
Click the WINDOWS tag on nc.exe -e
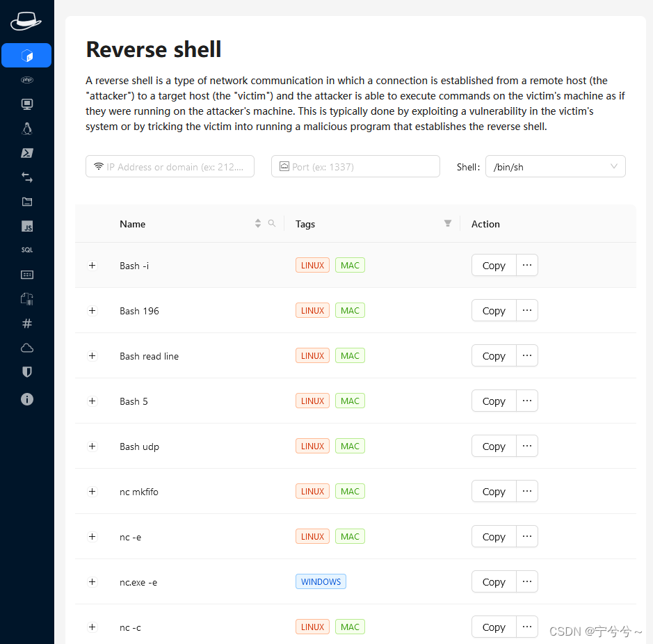tap(321, 581)
